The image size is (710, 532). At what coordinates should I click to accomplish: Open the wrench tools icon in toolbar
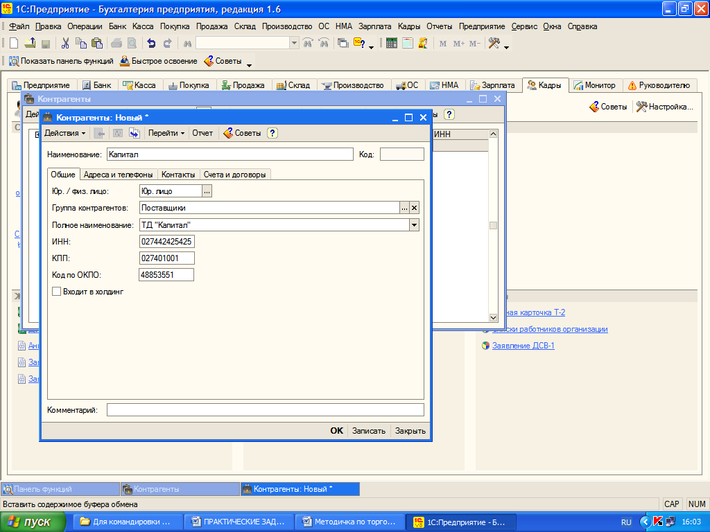tap(494, 44)
